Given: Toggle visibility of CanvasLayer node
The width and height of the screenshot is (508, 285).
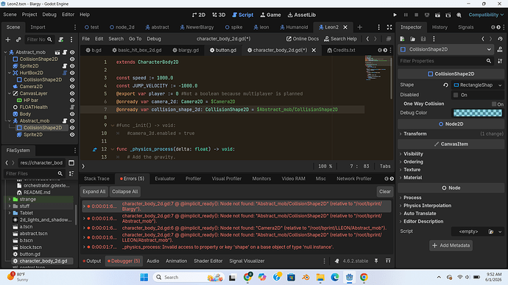Looking at the screenshot, I should (x=72, y=93).
